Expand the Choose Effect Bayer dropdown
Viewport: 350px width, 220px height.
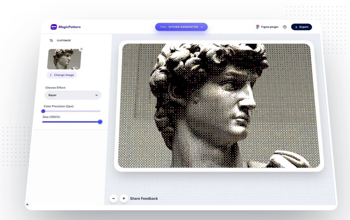[x=73, y=95]
